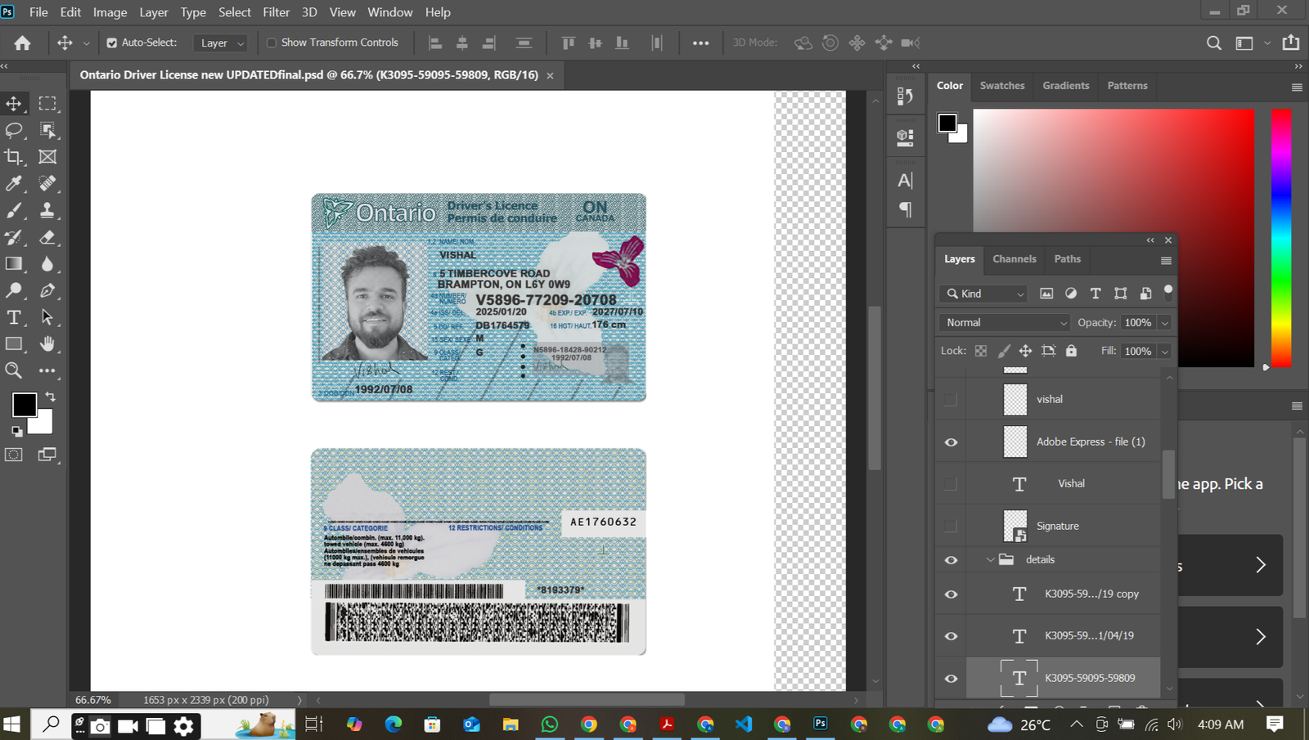Select the Rectangle shape tool

14,343
